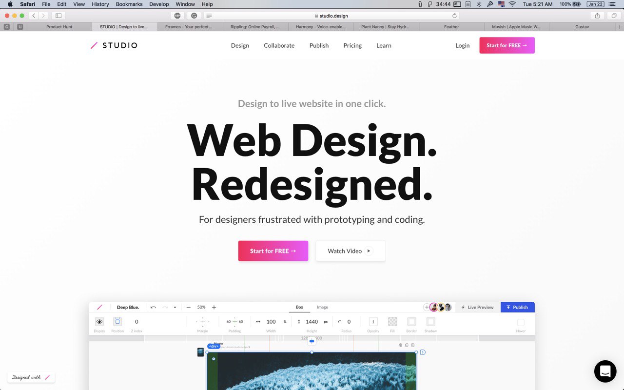The image size is (624, 390).
Task: Click the Position icon in editor
Action: 117,322
